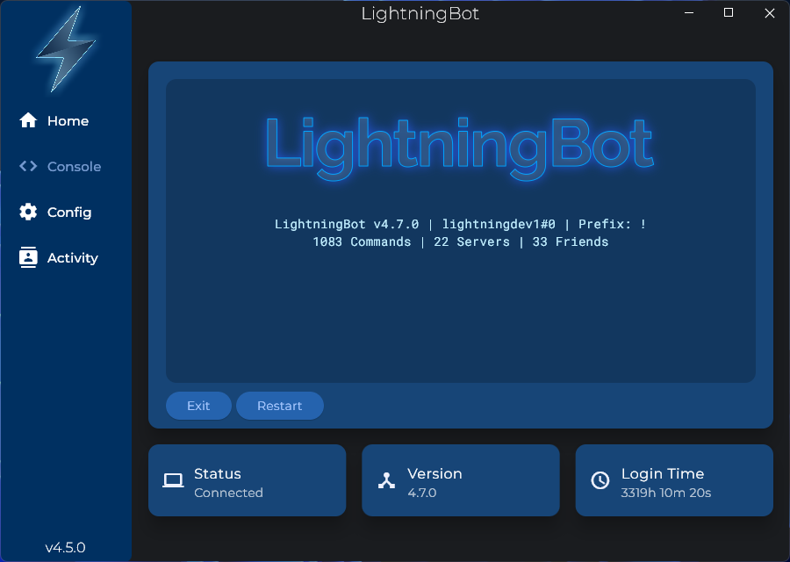This screenshot has width=790, height=562.
Task: Restart the bot
Action: 280,405
